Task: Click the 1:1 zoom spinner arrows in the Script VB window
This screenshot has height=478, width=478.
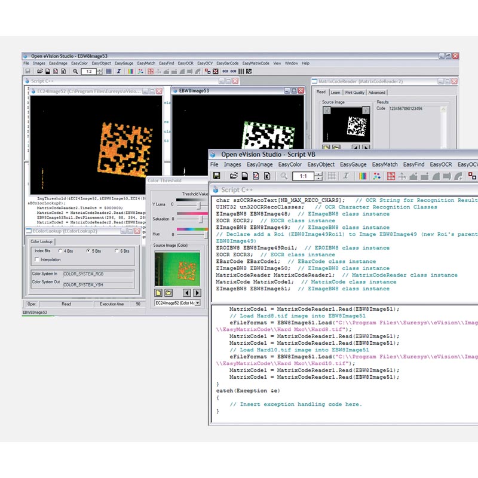Action: pos(318,176)
